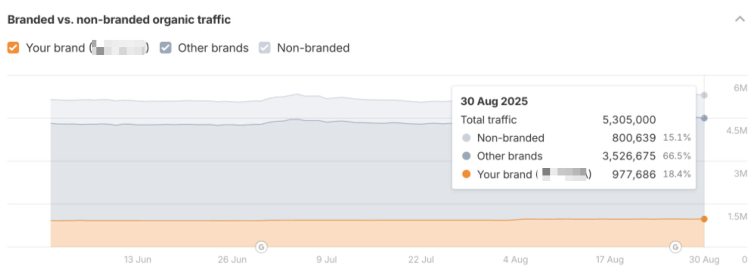
Task: Disable the Non-branded series checkbox
Action: (265, 48)
